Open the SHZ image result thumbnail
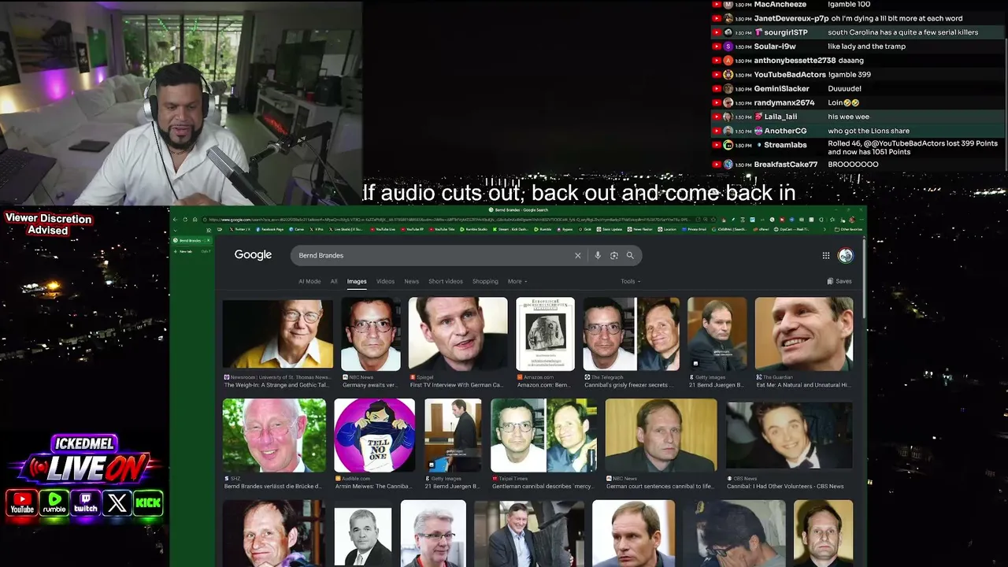This screenshot has height=567, width=1008. point(274,435)
